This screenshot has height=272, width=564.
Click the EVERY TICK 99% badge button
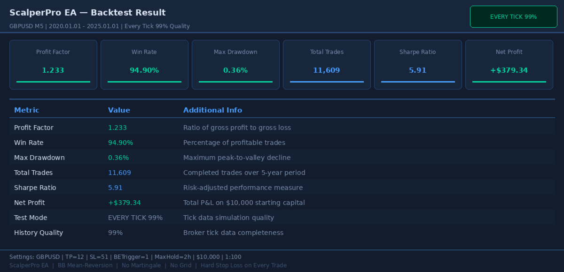click(x=513, y=17)
